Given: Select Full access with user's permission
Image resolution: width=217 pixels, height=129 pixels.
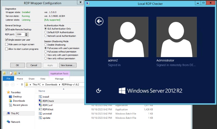Looking at the screenshot, I should coord(46,48).
